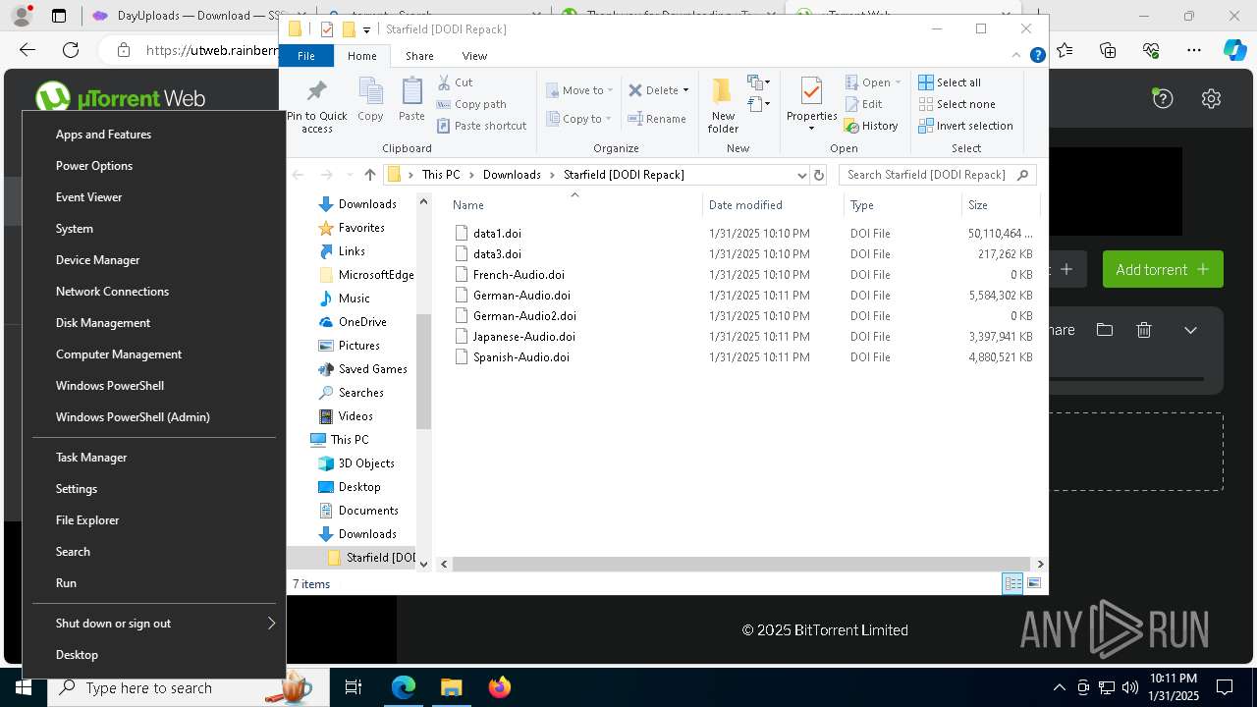Click the torrent trash delete icon
Image resolution: width=1257 pixels, height=707 pixels.
coord(1143,330)
